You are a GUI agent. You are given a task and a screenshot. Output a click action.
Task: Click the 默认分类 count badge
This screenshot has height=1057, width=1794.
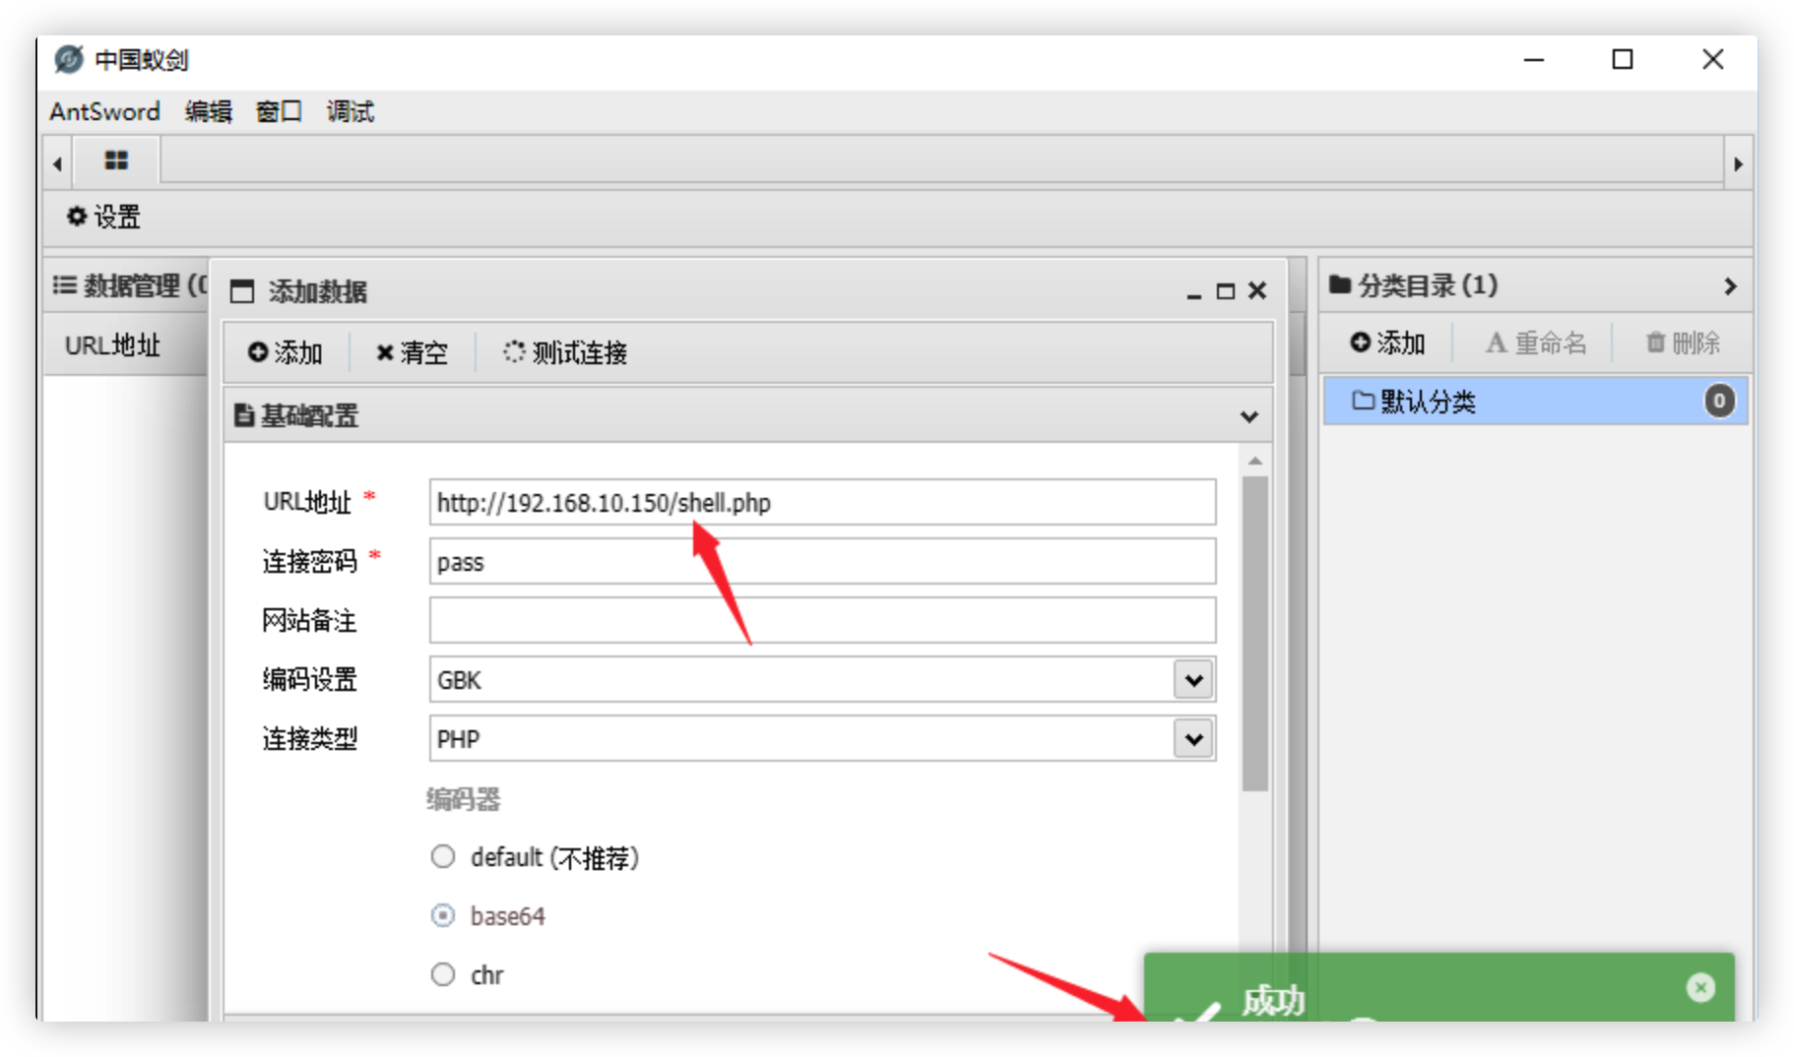tap(1719, 401)
